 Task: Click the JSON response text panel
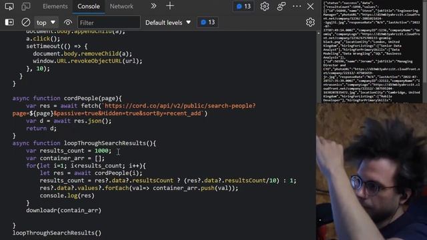pos(372,51)
